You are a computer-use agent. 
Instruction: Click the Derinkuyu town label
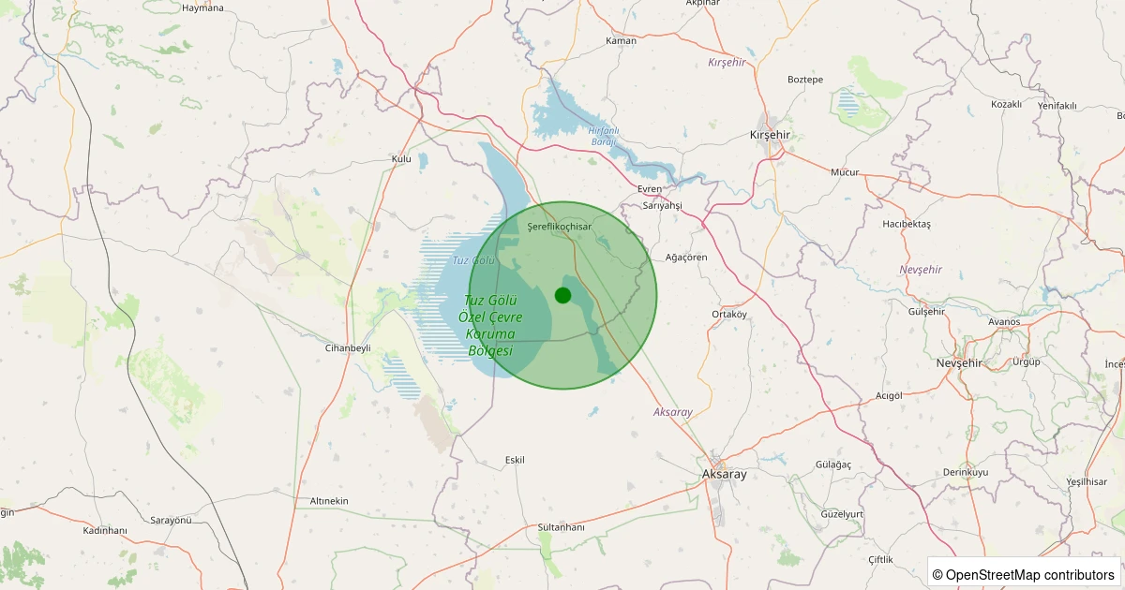(x=966, y=472)
